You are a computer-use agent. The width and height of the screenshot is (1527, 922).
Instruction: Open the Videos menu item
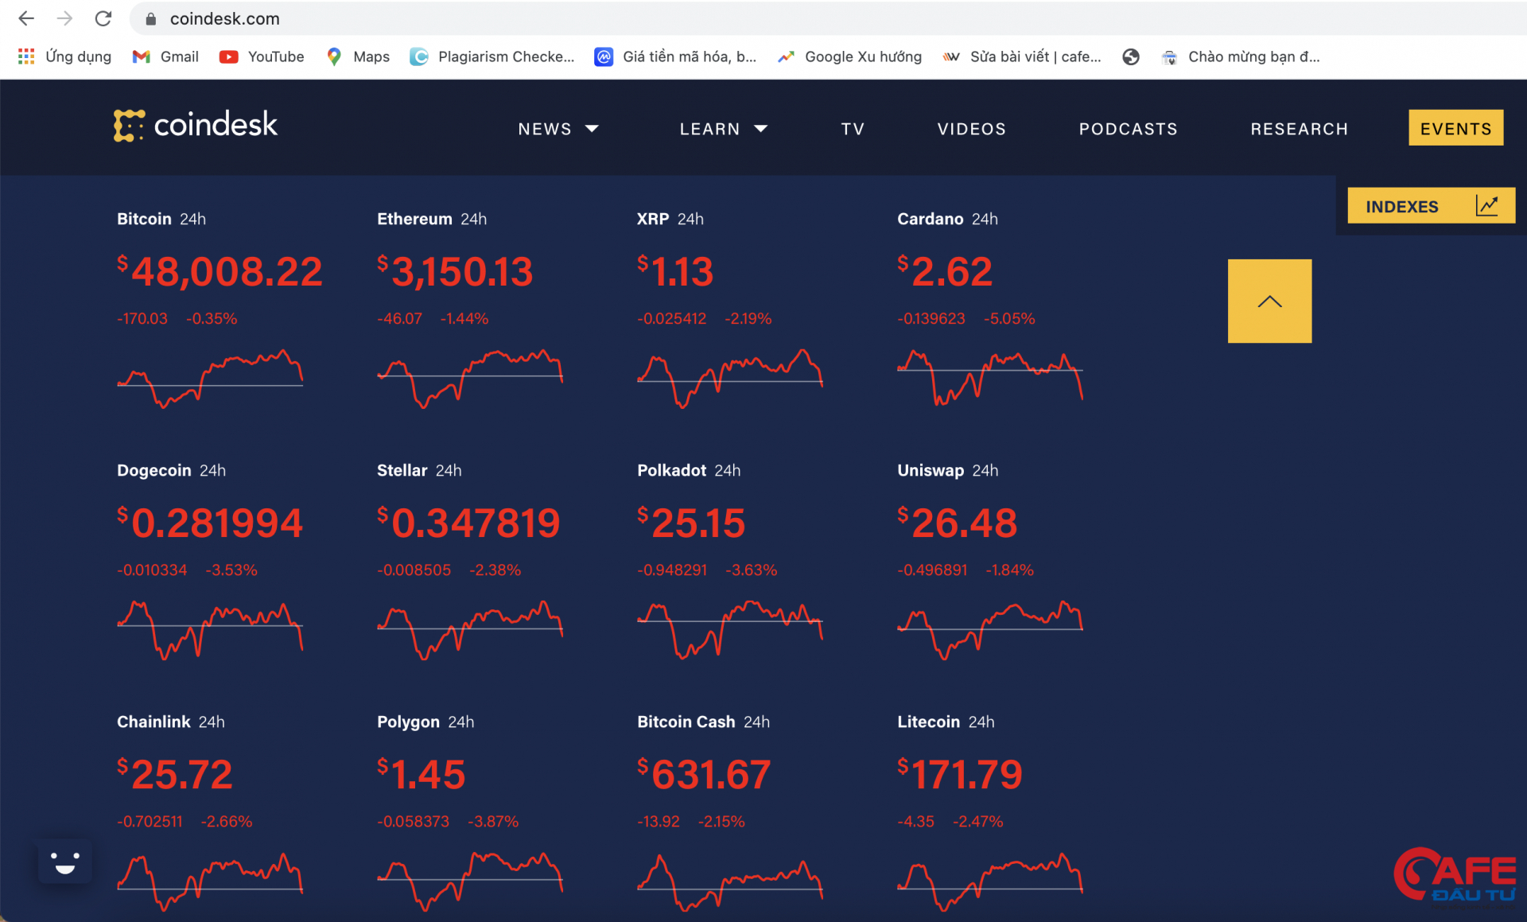[971, 129]
